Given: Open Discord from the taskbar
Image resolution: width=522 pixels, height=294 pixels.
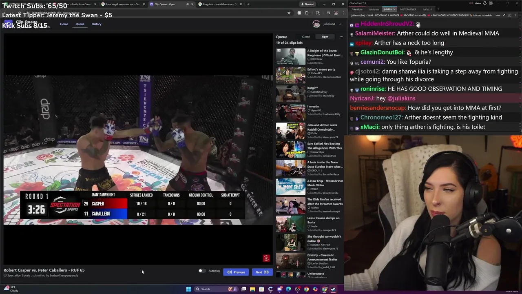Looking at the screenshot, I should tap(279, 289).
